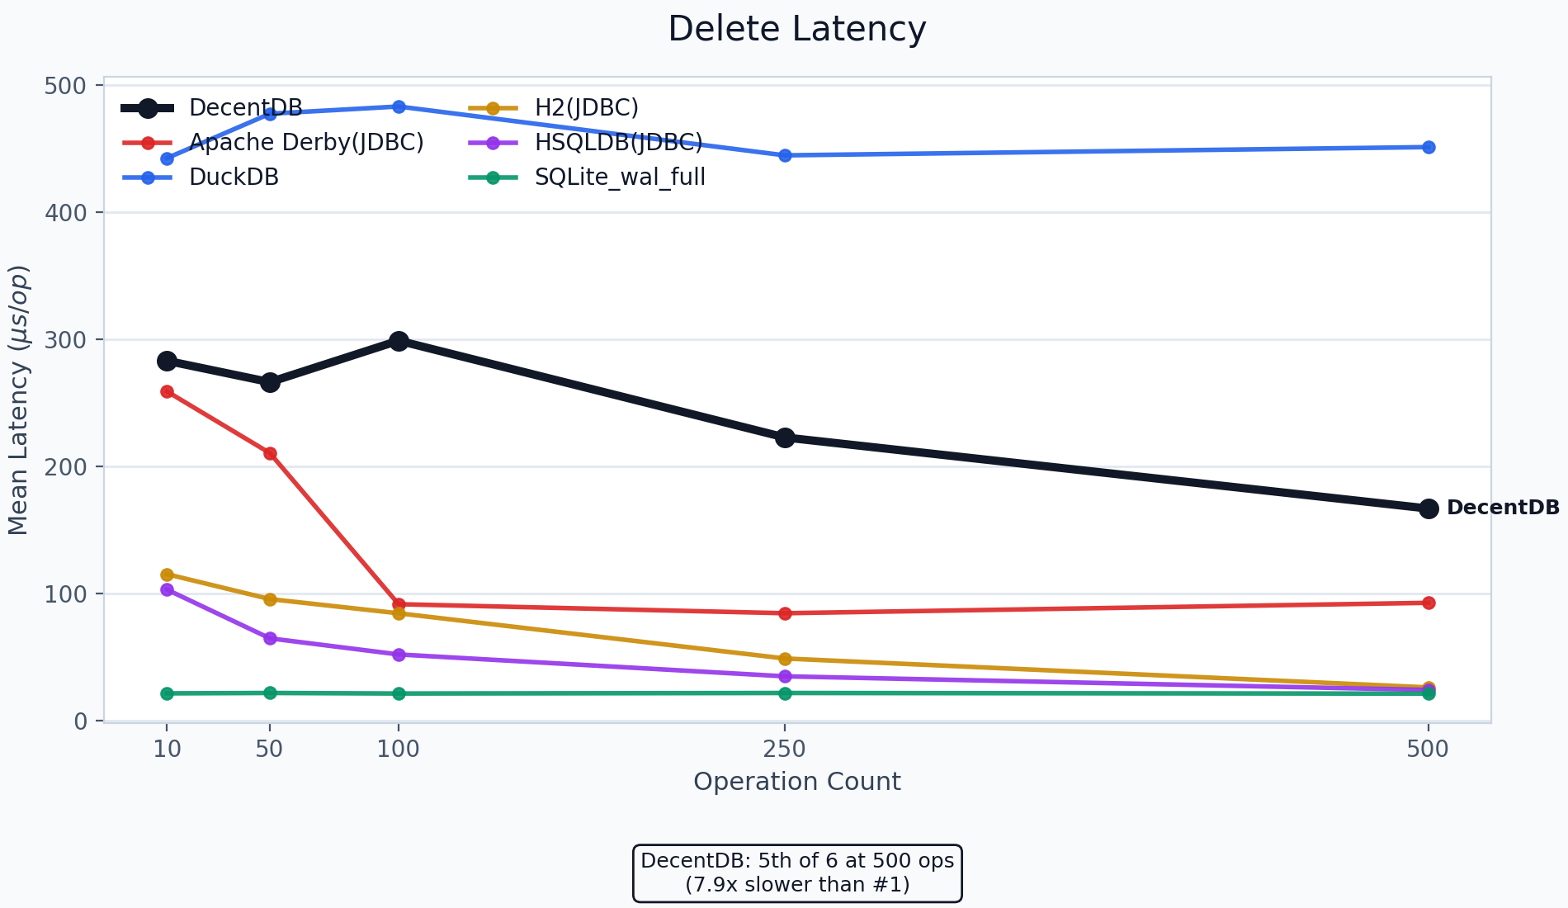Click the Apache Derby(JDBC) legend label
This screenshot has width=1568, height=908.
[x=306, y=143]
